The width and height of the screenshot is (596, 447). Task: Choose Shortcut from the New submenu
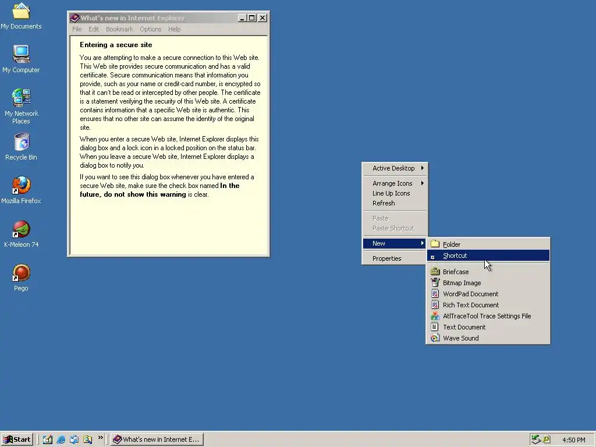pyautogui.click(x=488, y=256)
